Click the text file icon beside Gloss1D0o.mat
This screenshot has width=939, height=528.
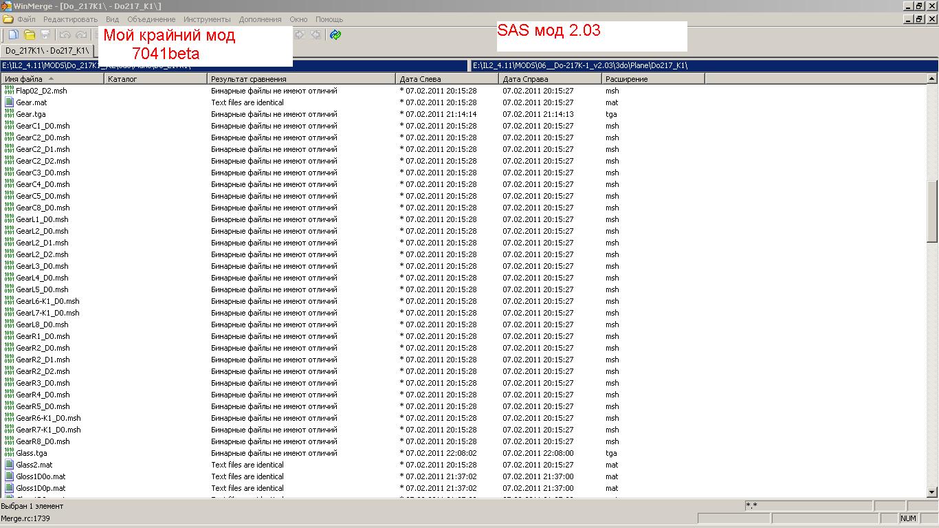pyautogui.click(x=10, y=476)
